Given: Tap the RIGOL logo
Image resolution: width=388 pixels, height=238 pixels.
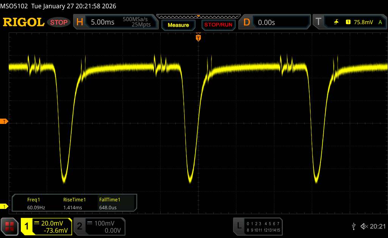Looking at the screenshot, I should [x=23, y=22].
